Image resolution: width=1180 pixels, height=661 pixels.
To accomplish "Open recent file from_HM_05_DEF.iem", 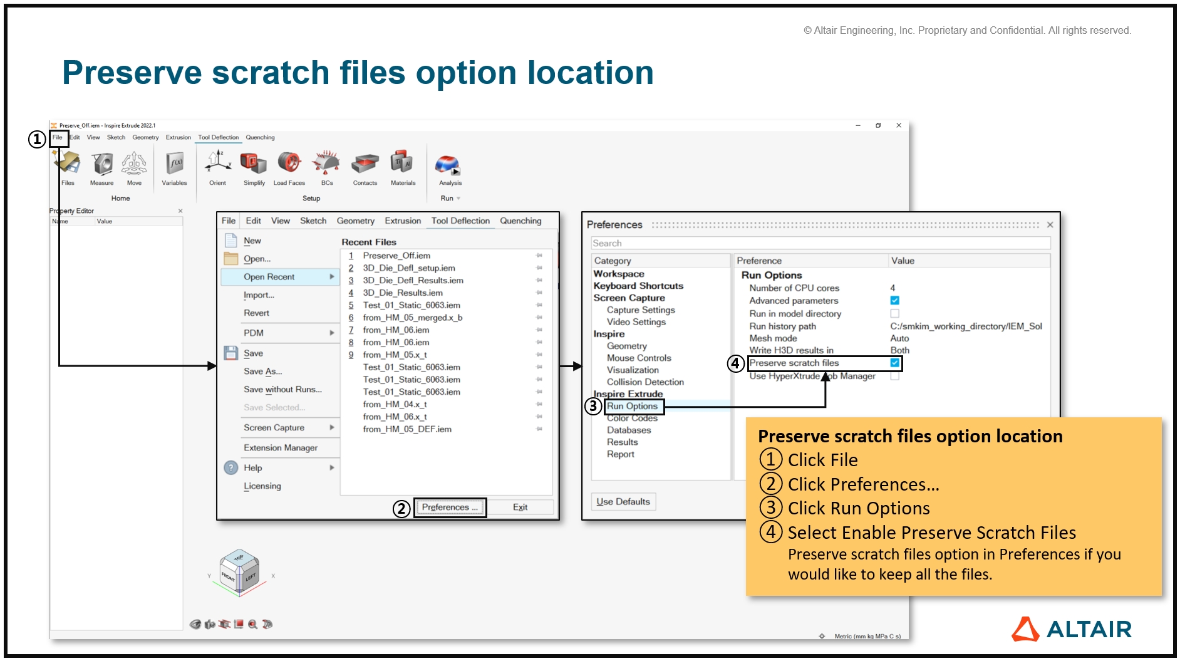I will tap(407, 429).
